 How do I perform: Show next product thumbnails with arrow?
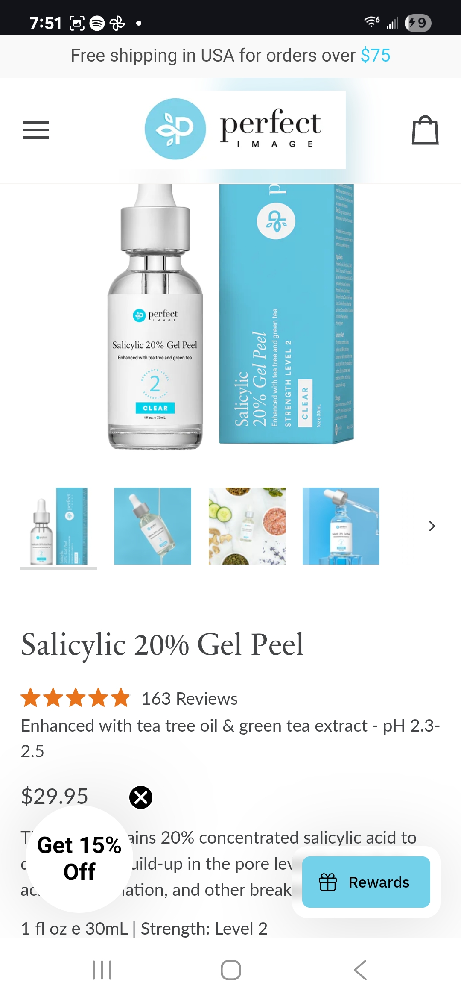point(432,526)
